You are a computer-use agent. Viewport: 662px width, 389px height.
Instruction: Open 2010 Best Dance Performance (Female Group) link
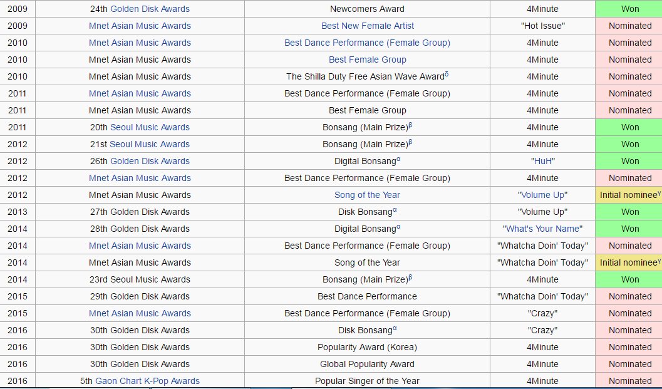[367, 43]
